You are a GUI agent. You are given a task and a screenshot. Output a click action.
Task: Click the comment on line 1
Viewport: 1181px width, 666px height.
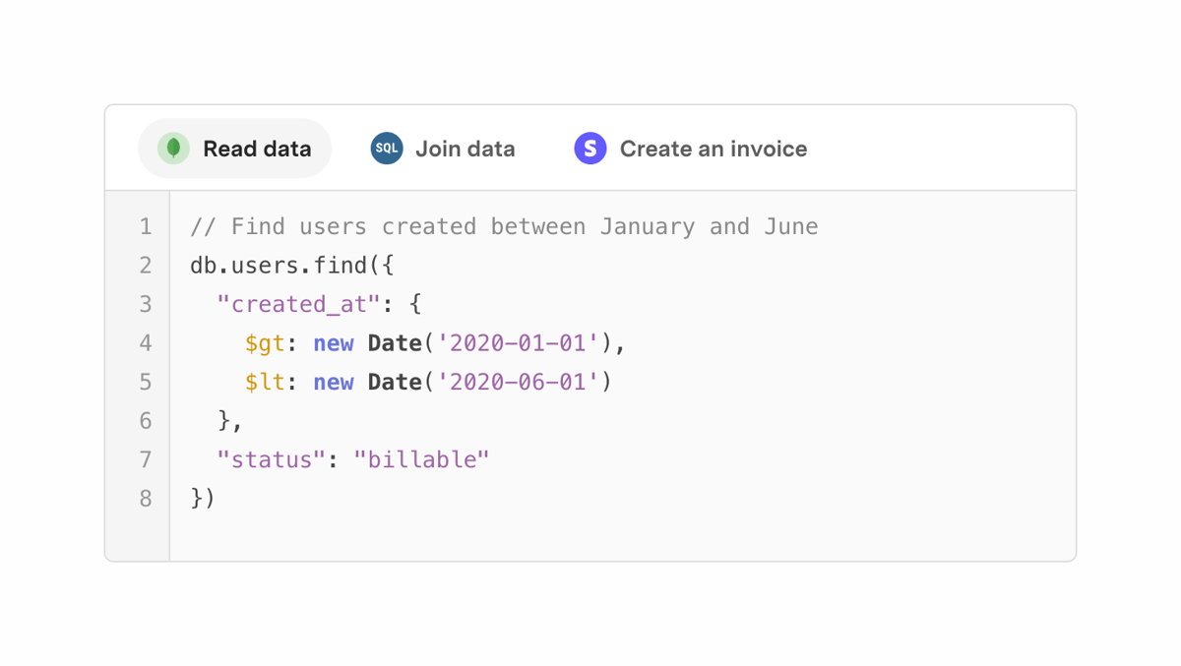click(503, 225)
